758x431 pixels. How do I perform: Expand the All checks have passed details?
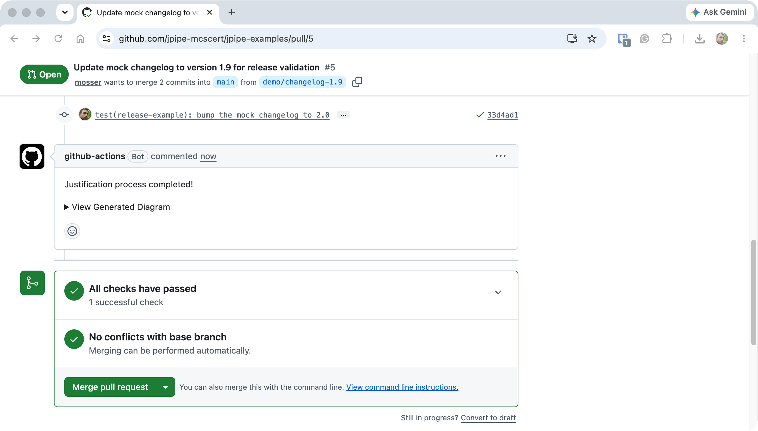498,292
